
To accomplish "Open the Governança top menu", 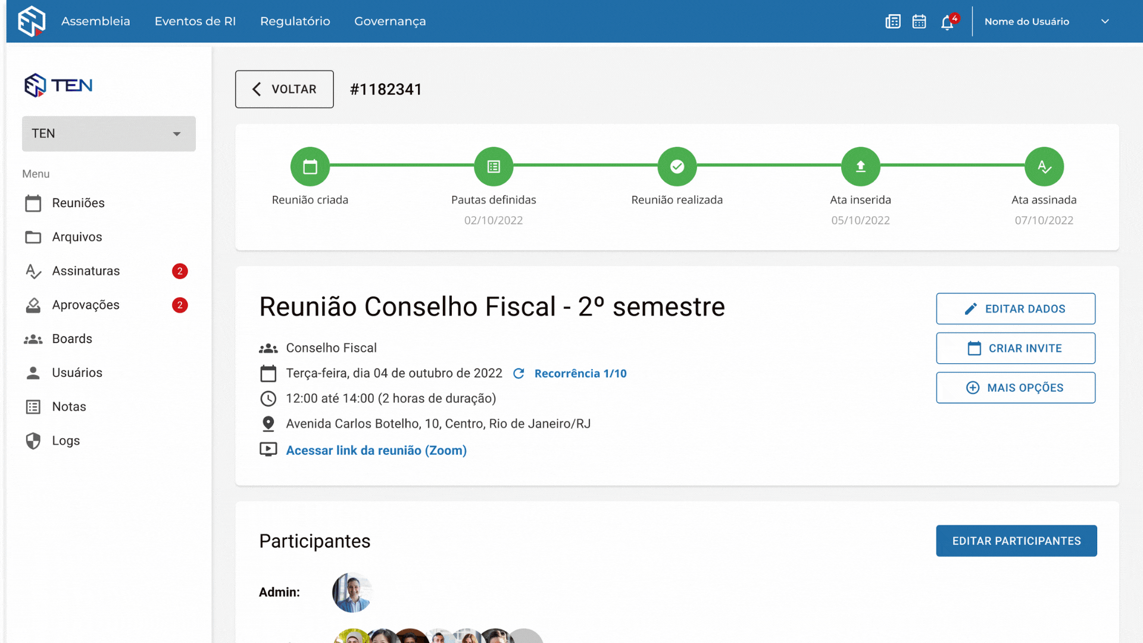I will tap(390, 21).
